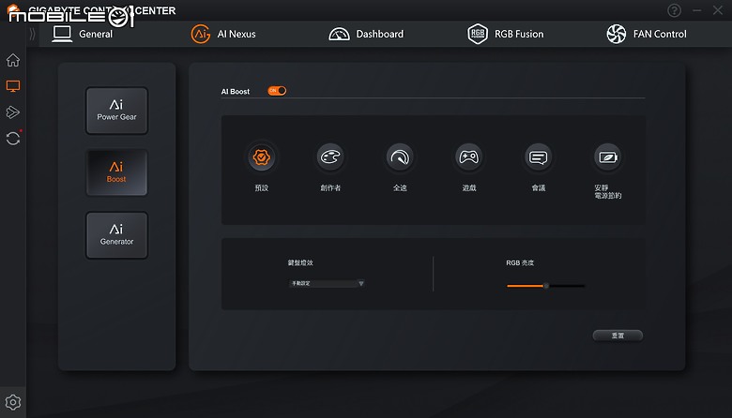Open the AI Generator panel
732x418 pixels.
[x=116, y=235]
